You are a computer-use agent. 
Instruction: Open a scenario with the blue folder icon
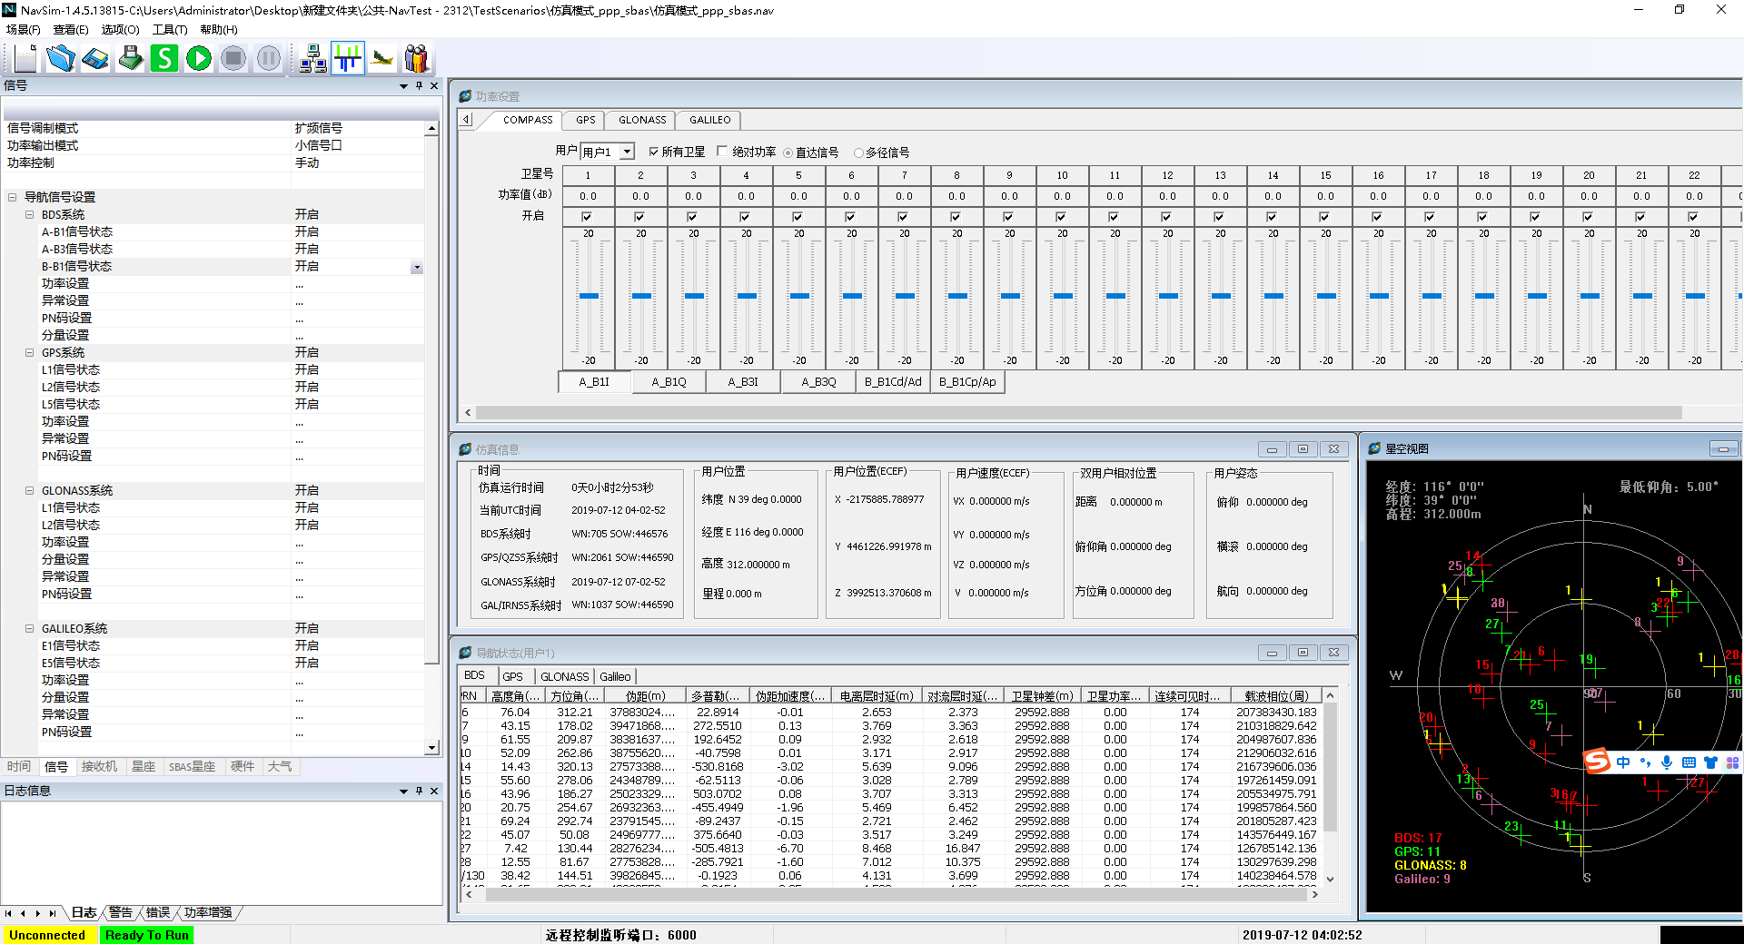point(61,59)
